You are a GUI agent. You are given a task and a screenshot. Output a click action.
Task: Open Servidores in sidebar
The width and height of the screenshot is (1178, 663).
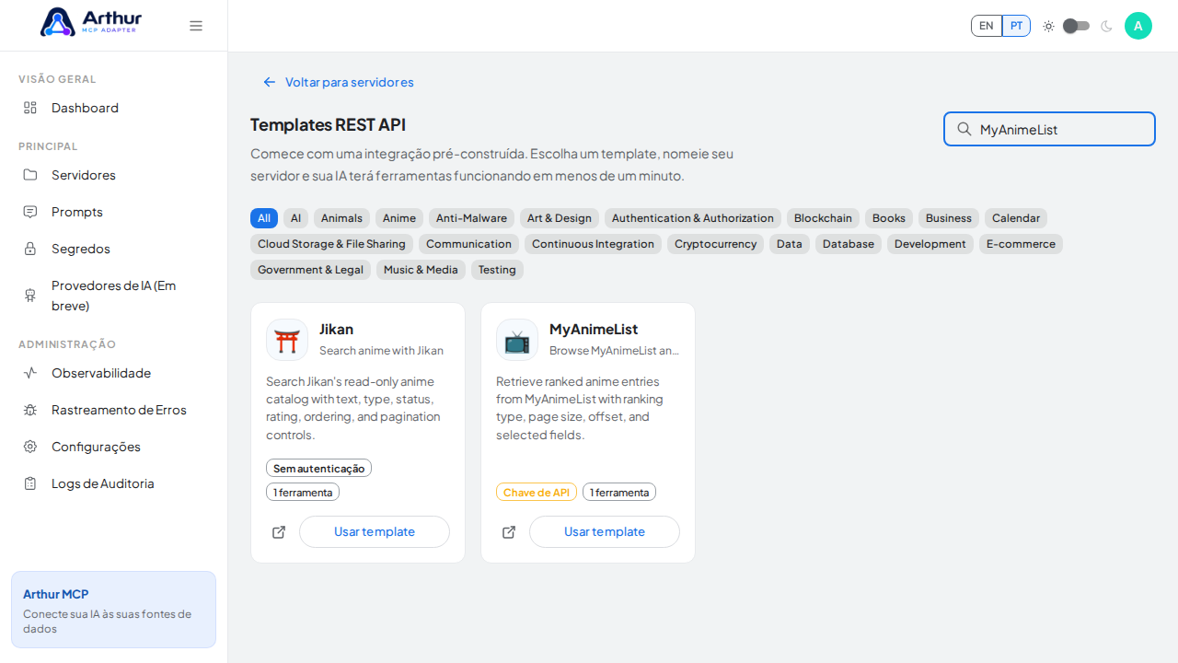click(x=113, y=175)
